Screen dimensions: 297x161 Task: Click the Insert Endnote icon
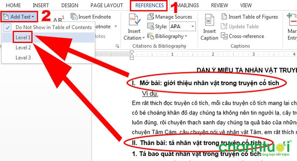(74, 17)
